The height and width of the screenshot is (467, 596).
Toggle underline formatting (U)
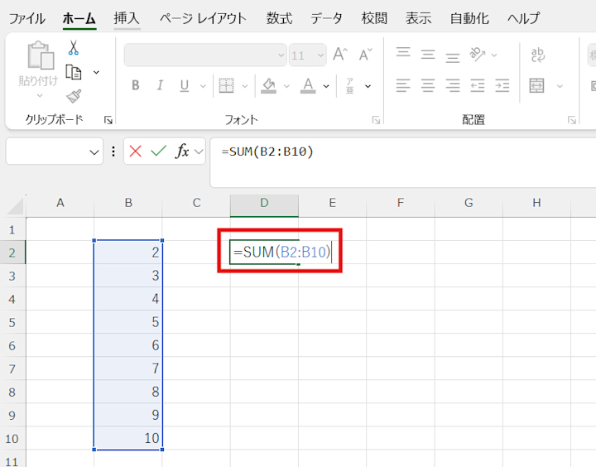tap(185, 85)
